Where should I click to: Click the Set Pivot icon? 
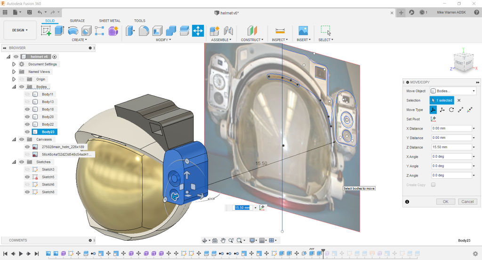coord(433,119)
